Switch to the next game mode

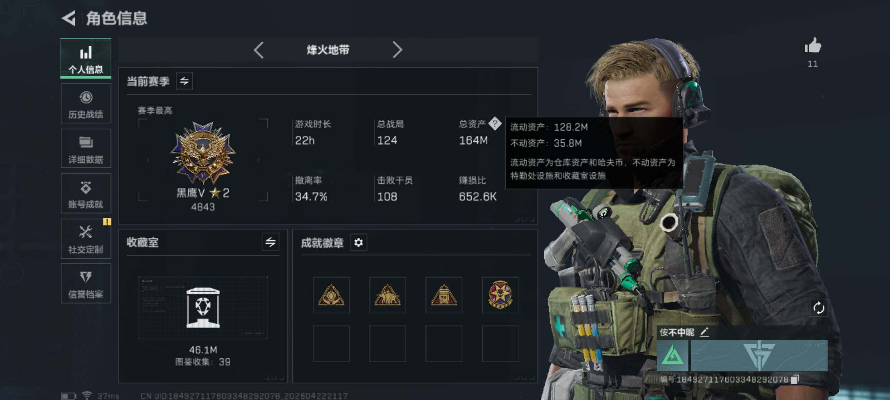[x=397, y=50]
